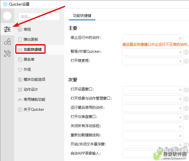
Task: Open 关于Quicker page
Action: [39, 110]
